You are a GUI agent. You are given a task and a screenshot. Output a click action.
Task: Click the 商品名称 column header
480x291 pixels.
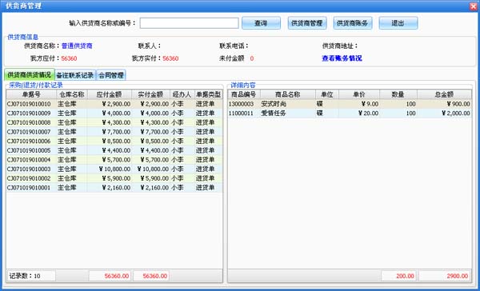coord(288,94)
